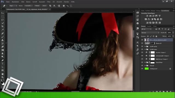
Task: Open path alignment options
Action: pos(54,6)
